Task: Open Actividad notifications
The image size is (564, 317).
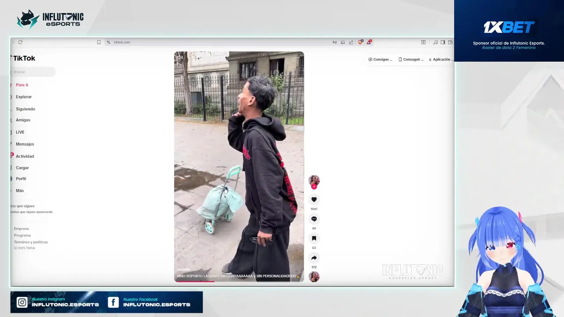Action: pos(25,156)
